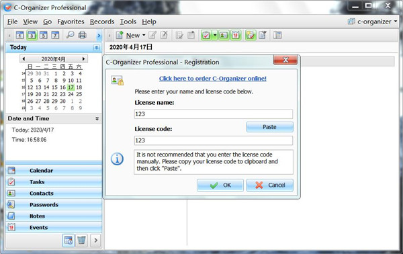Screen dimensions: 403x254
Task: Confirm registration with OK button
Action: 220,185
